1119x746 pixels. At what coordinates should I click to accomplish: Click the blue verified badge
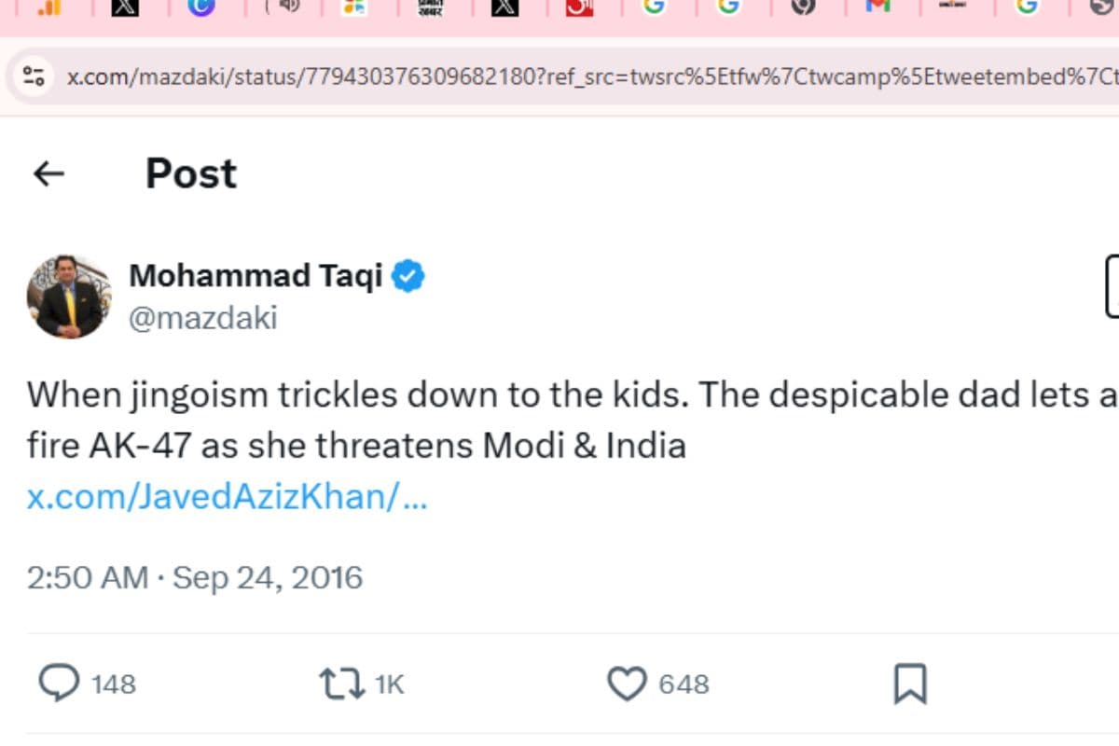click(408, 276)
